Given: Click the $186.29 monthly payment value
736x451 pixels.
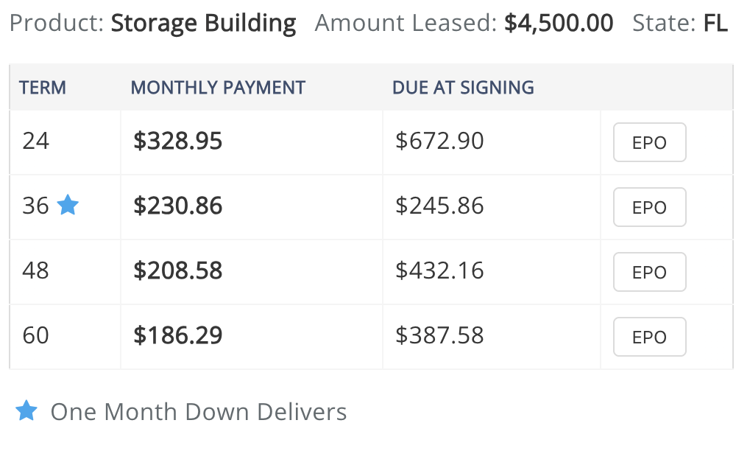Looking at the screenshot, I should [x=177, y=335].
